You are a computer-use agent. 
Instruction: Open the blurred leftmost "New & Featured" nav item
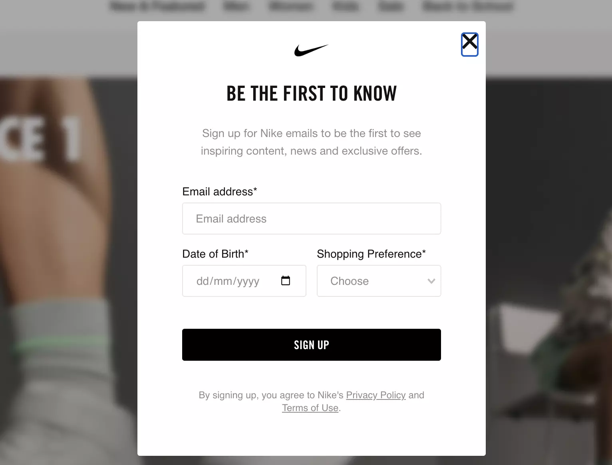[x=157, y=6]
